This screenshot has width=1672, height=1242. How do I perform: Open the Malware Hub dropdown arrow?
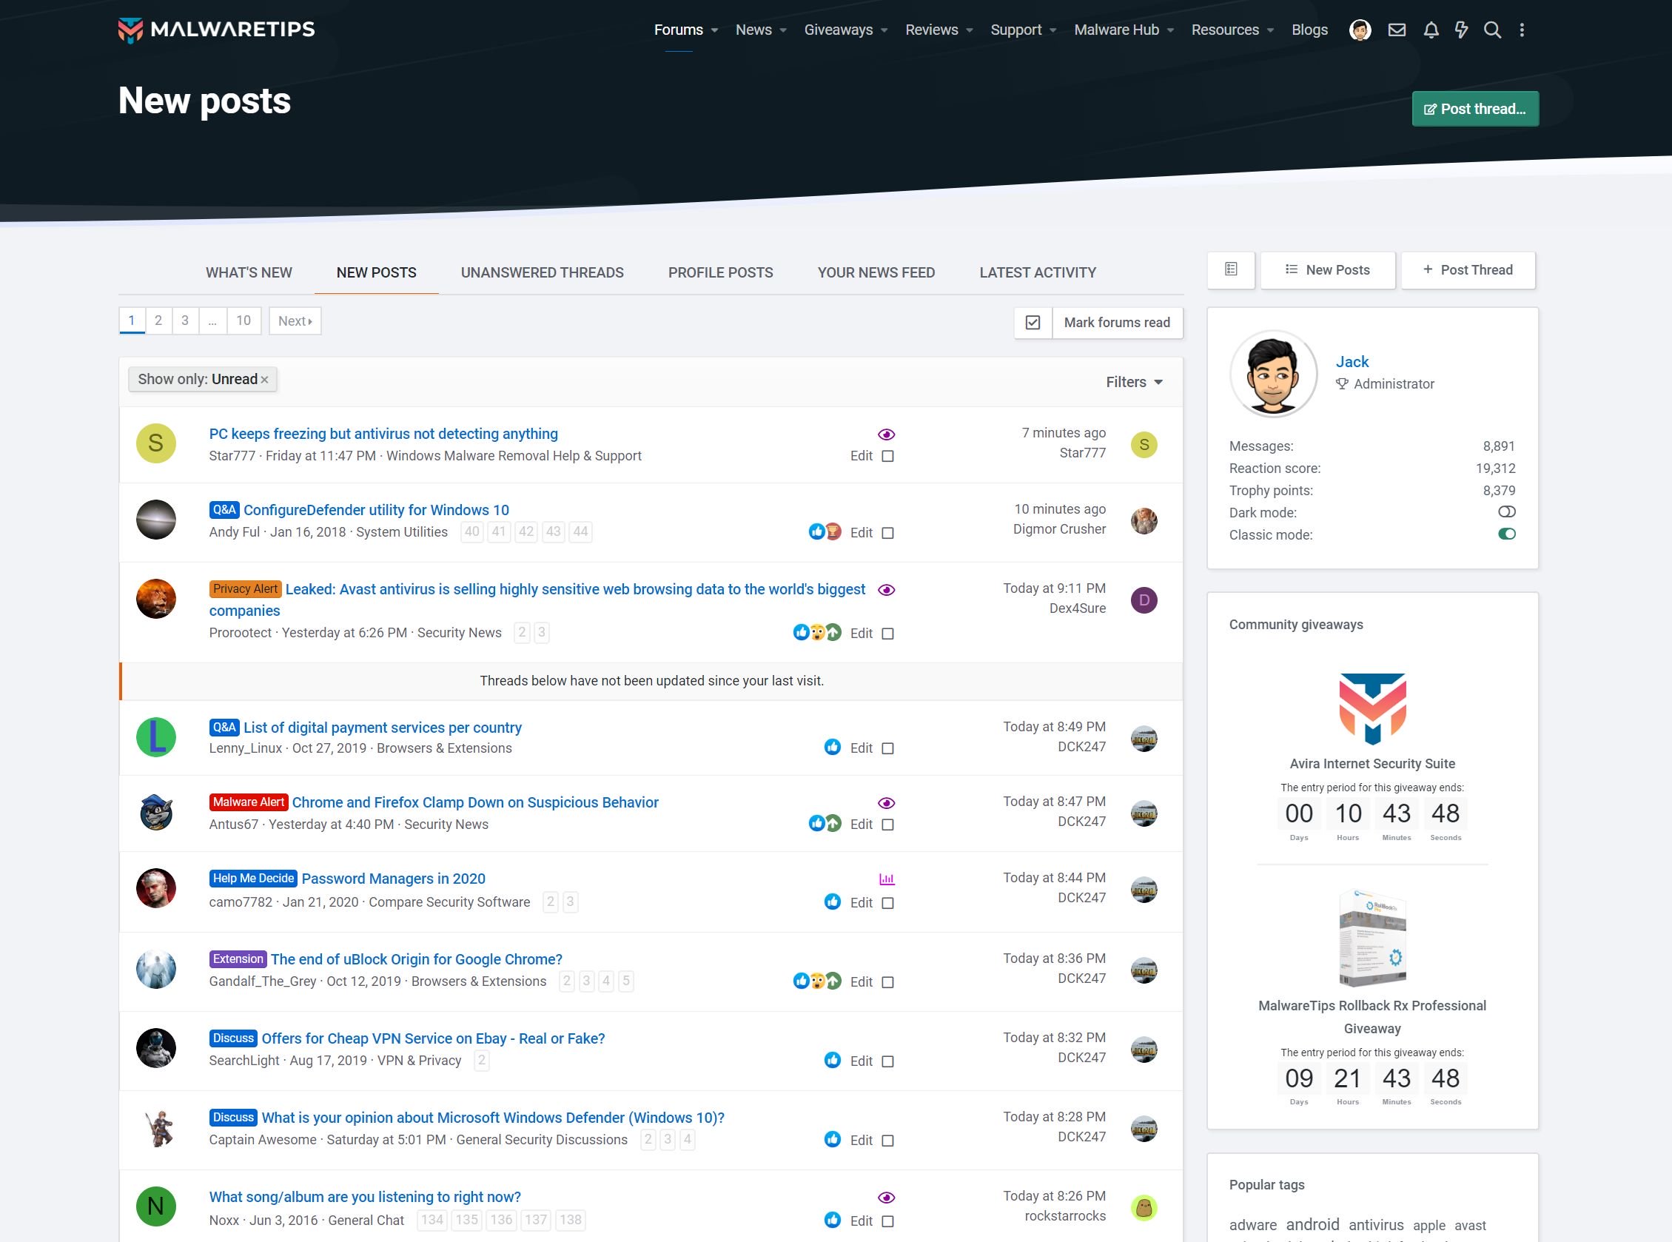[x=1171, y=31]
